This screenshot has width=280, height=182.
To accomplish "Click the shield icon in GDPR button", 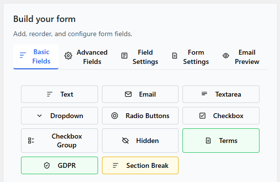I will tap(47, 165).
